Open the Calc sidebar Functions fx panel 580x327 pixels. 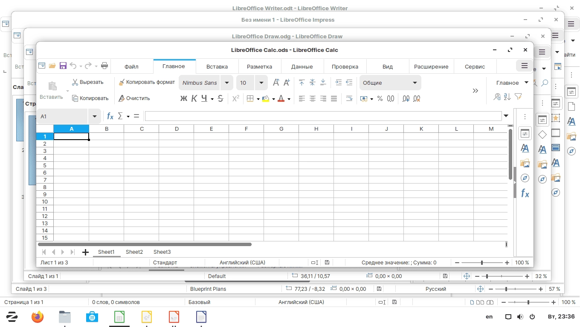pos(525,193)
